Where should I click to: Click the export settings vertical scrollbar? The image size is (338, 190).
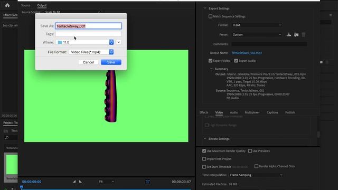318,134
